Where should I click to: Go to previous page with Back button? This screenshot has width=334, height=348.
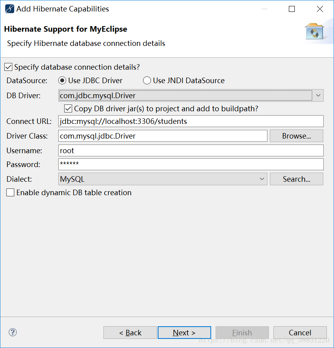pyautogui.click(x=130, y=333)
